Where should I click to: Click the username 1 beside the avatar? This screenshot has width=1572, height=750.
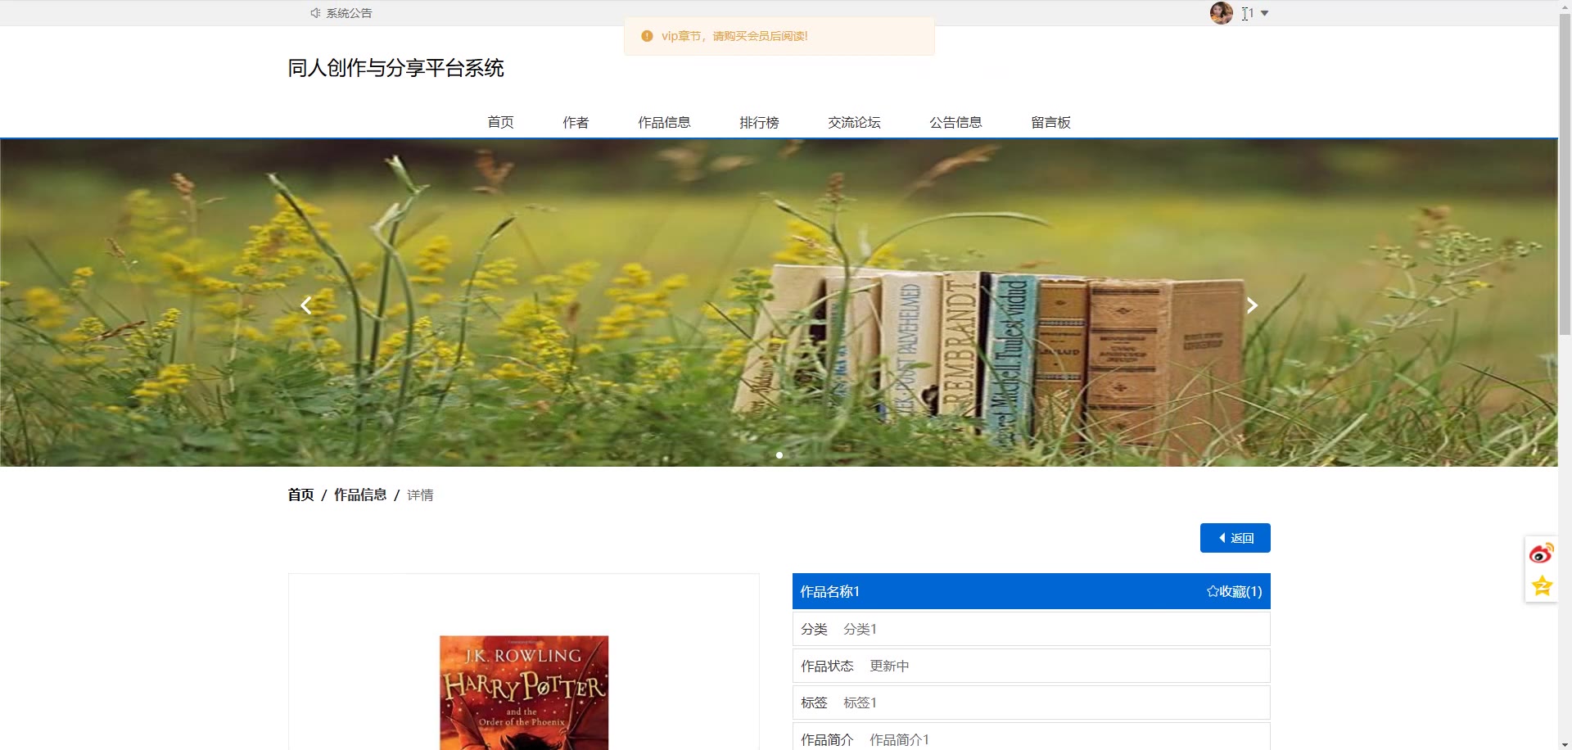(1250, 13)
